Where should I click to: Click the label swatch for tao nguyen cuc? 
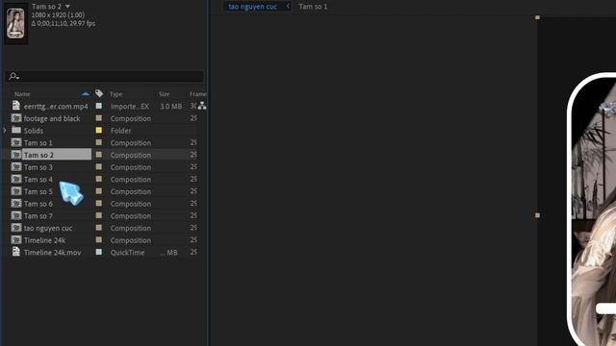[99, 228]
